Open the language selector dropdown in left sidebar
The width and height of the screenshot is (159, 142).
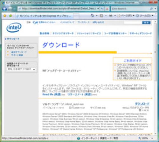[21, 69]
